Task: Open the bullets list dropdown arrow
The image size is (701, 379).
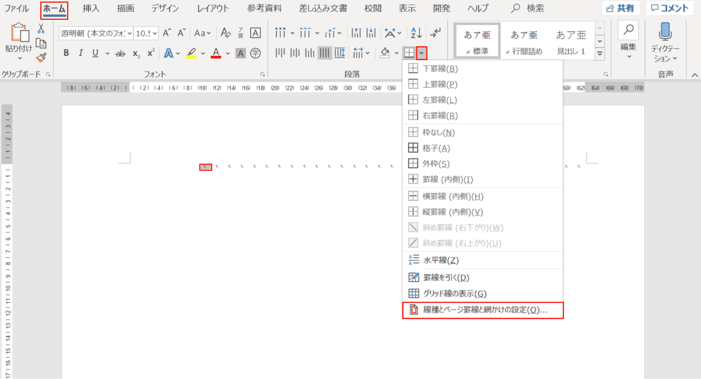Action: (292, 33)
